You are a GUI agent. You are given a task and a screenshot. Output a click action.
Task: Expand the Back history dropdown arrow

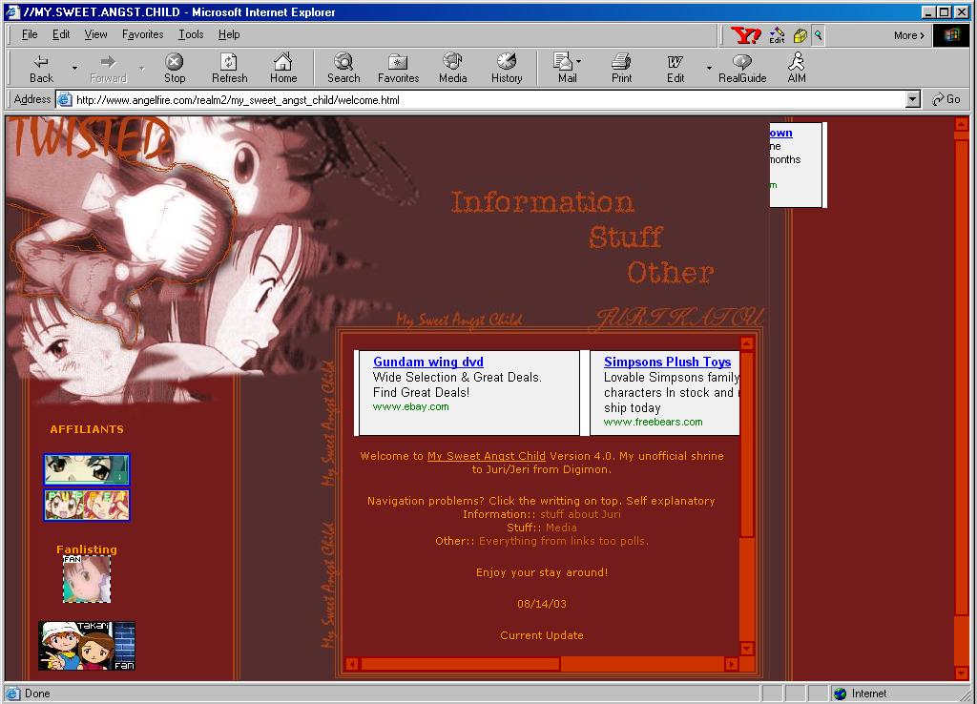click(x=74, y=68)
